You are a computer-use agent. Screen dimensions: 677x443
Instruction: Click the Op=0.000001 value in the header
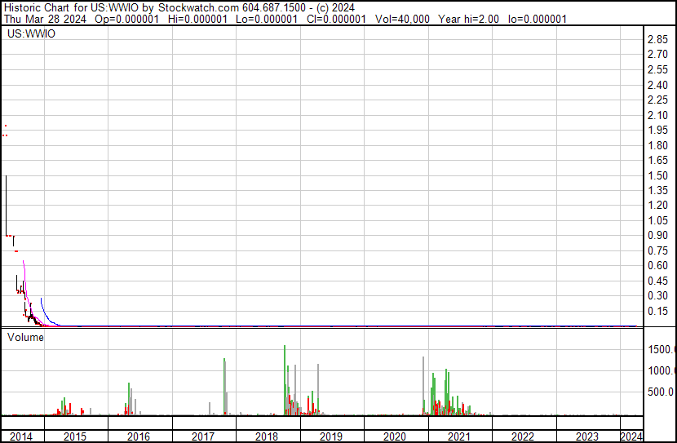pos(126,19)
